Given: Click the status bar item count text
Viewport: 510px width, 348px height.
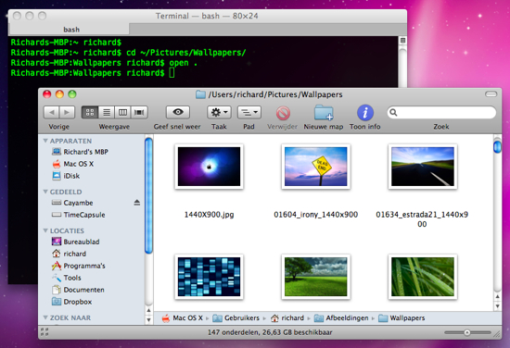Looking at the screenshot, I should click(270, 332).
